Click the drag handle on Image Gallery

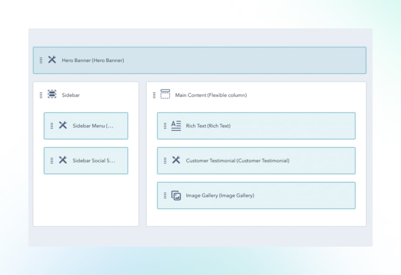click(165, 195)
